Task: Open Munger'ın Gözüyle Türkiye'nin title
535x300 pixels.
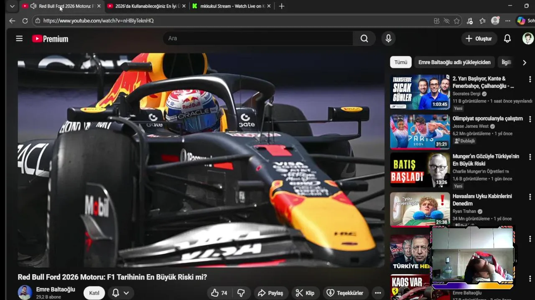Action: 486,160
